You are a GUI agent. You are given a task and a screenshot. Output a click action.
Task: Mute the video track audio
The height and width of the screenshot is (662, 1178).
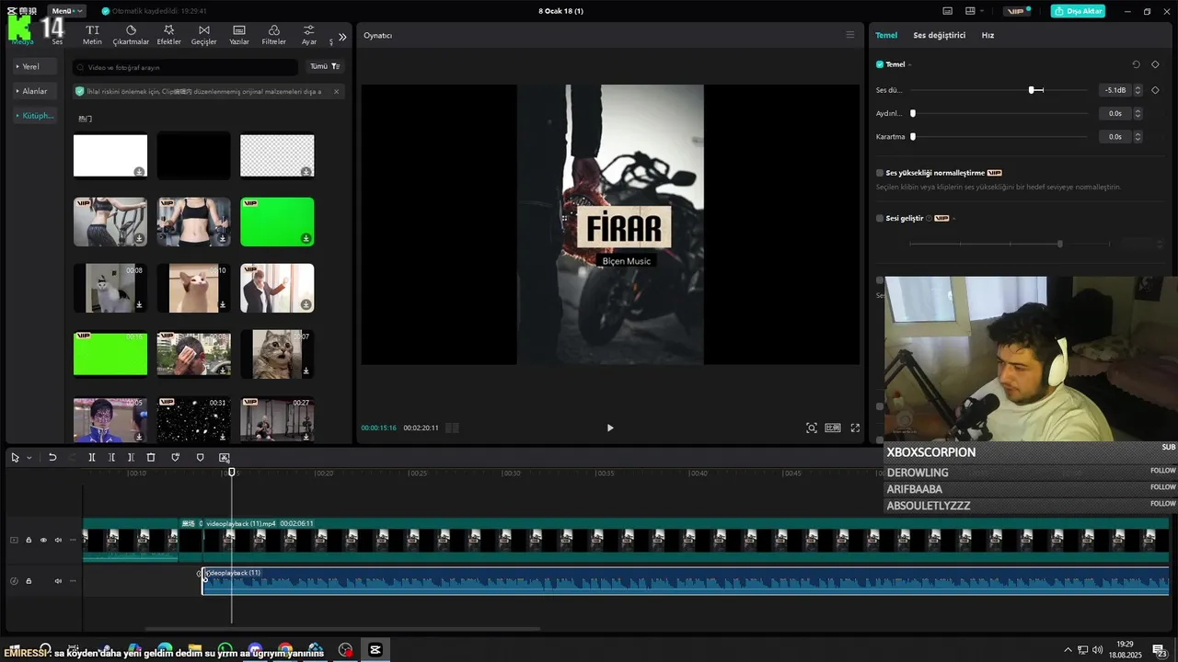pos(58,540)
